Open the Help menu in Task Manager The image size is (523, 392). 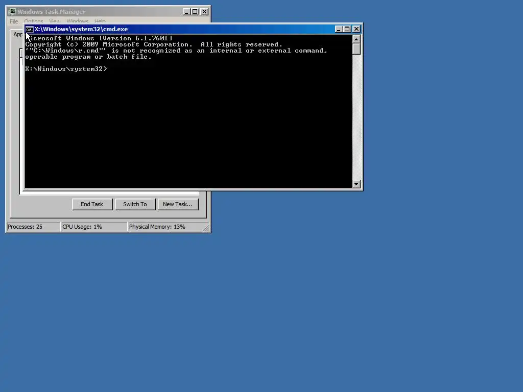tap(100, 21)
